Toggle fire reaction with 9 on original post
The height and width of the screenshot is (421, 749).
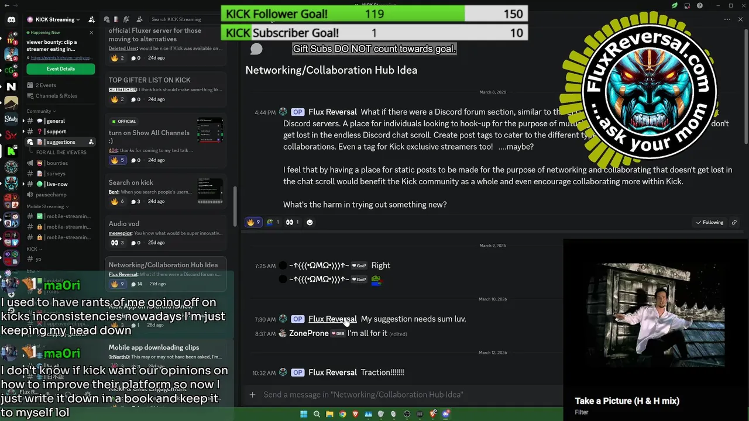pos(253,222)
